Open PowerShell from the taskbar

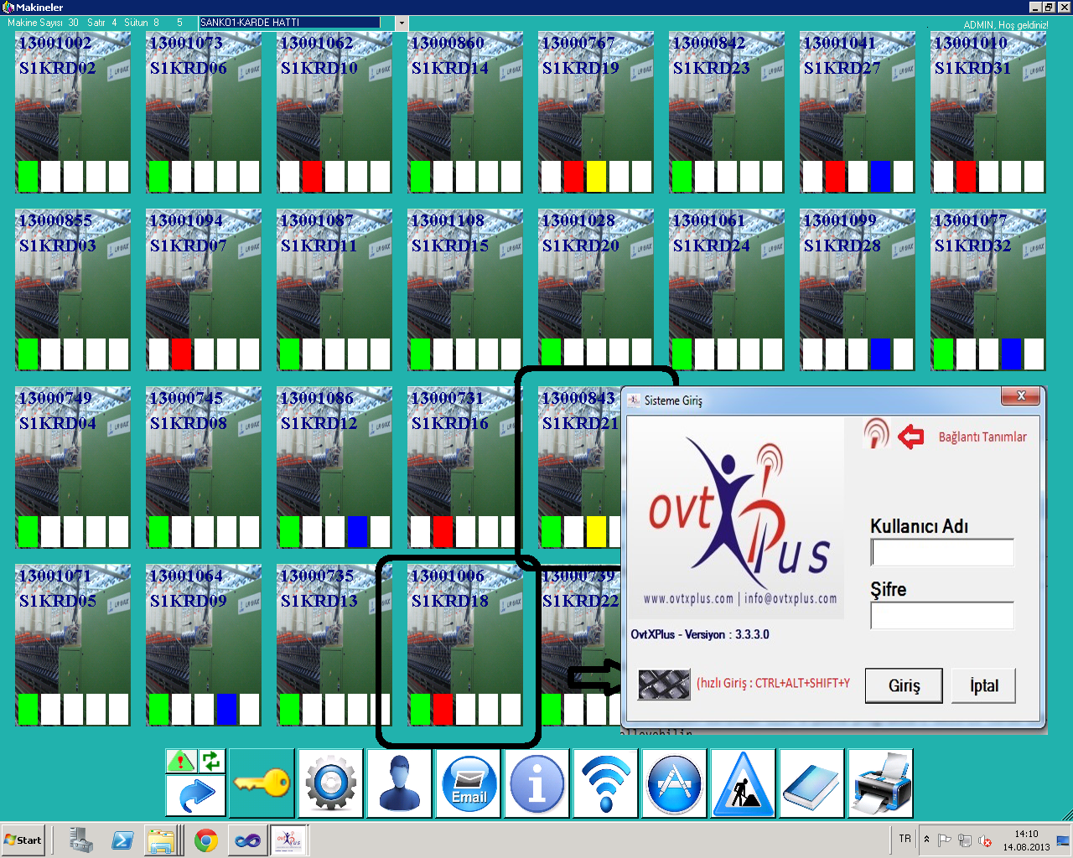point(122,840)
